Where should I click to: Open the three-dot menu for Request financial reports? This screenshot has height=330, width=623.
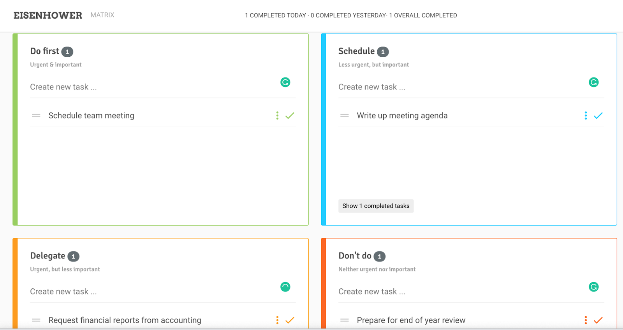(x=277, y=320)
